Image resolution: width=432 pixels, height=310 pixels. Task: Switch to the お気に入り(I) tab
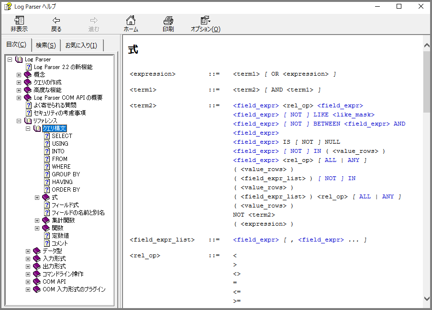(x=81, y=45)
